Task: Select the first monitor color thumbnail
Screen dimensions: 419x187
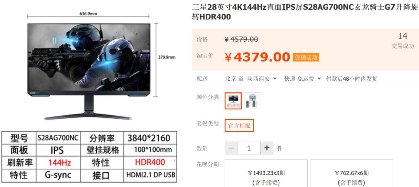Action: 233,101
